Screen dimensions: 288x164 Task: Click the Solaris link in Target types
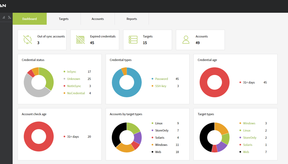(x=248, y=145)
